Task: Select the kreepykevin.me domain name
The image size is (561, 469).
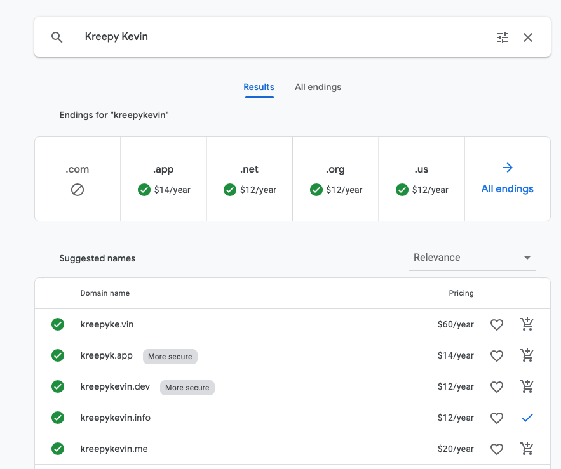Action: [114, 449]
